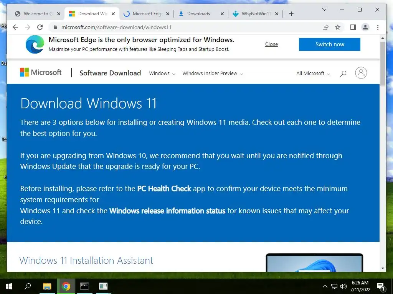Screen dimensions: 393x294
Task: Go back using the browser back arrow
Action: 15,27
